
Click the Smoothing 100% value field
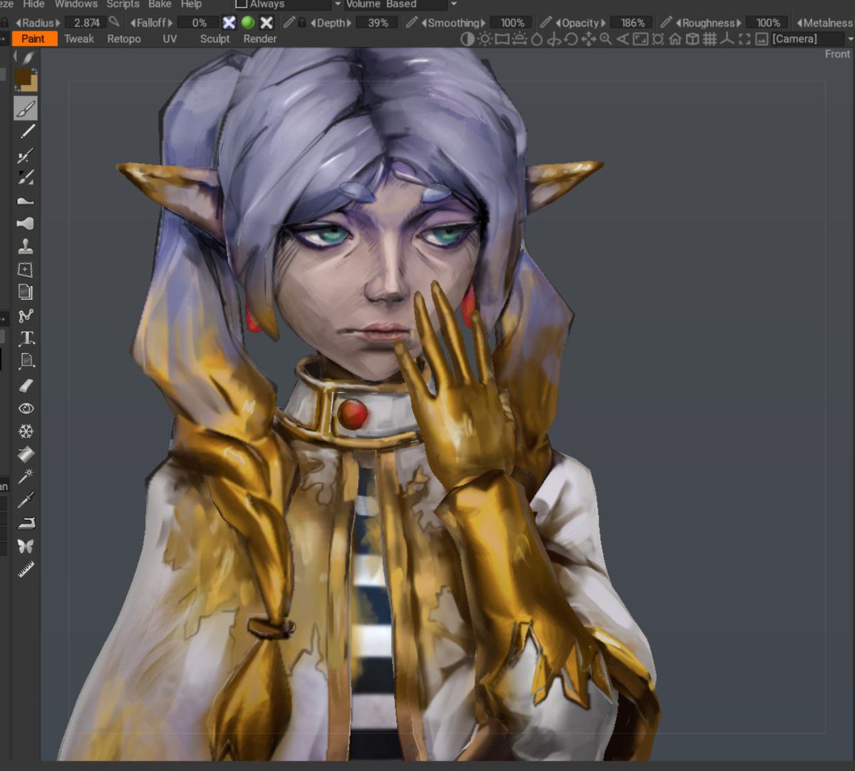click(x=512, y=23)
